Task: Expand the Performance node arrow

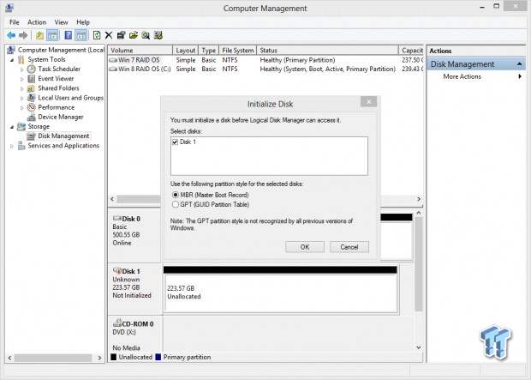Action: point(22,108)
